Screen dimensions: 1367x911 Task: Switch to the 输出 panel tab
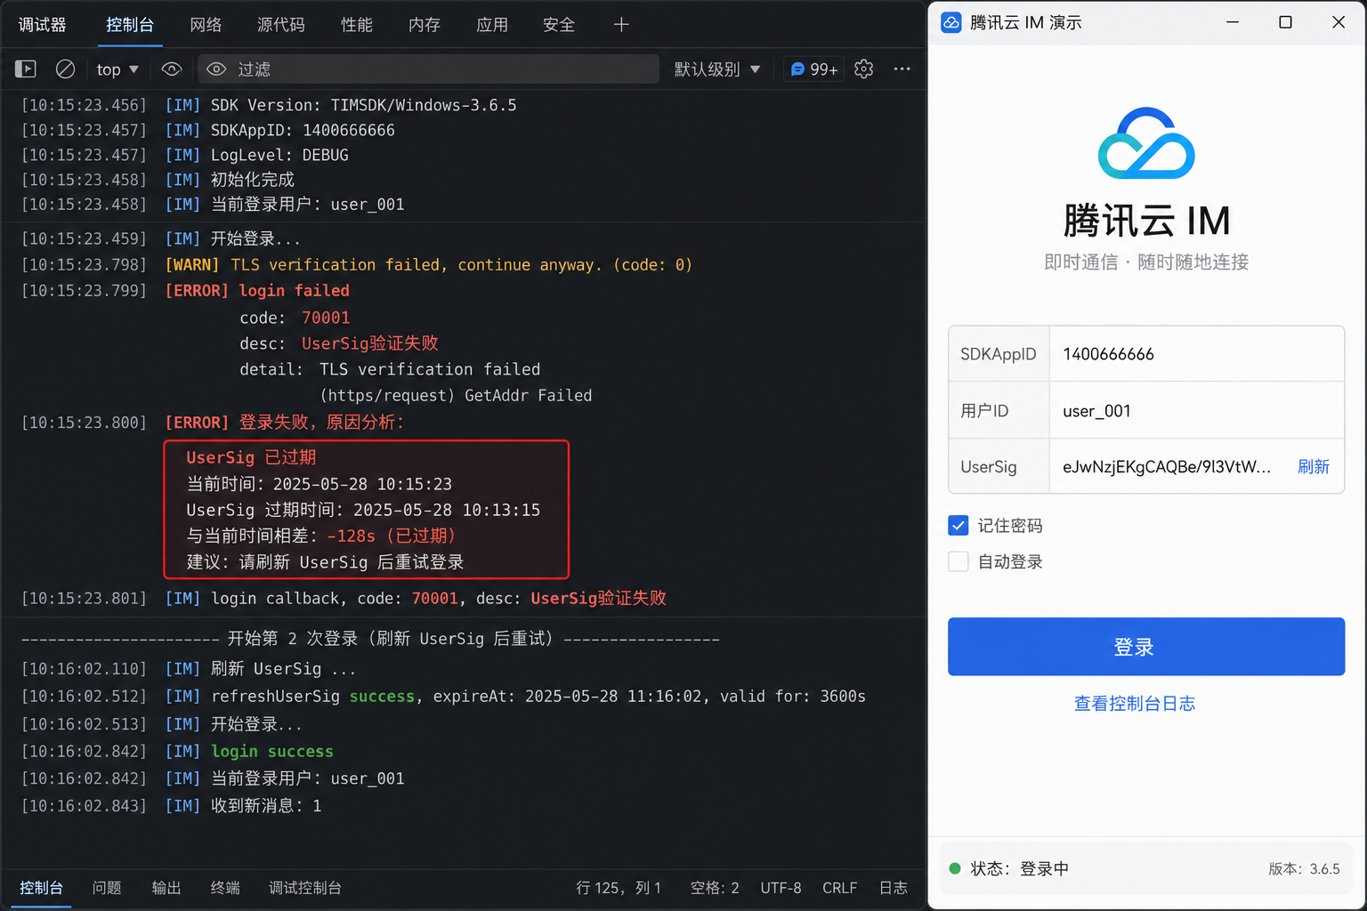coord(166,888)
